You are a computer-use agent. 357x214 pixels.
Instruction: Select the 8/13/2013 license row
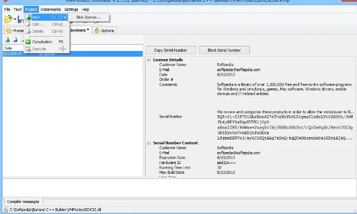click(x=73, y=54)
